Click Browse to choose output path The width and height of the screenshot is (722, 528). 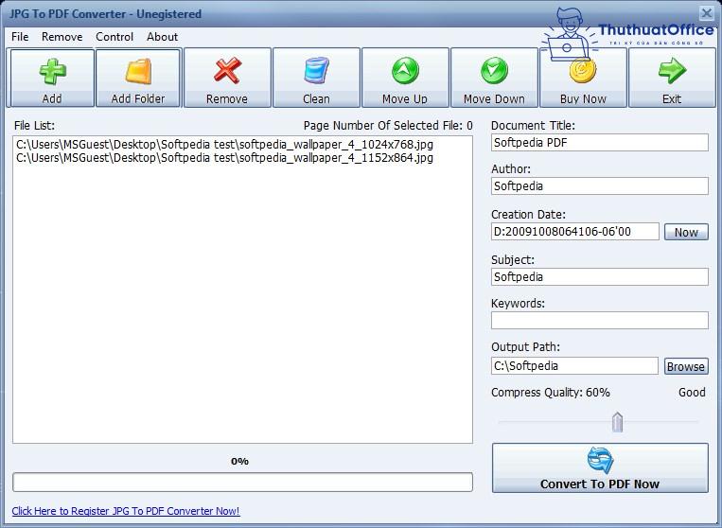pos(686,366)
